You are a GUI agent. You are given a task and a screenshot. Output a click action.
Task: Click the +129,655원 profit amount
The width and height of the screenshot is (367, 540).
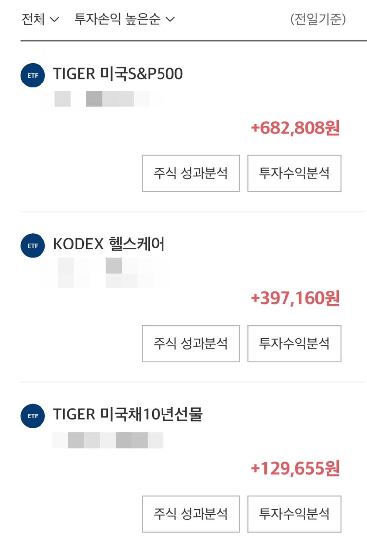[x=295, y=469]
